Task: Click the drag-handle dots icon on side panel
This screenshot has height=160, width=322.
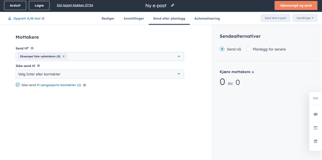Action: coord(316,98)
